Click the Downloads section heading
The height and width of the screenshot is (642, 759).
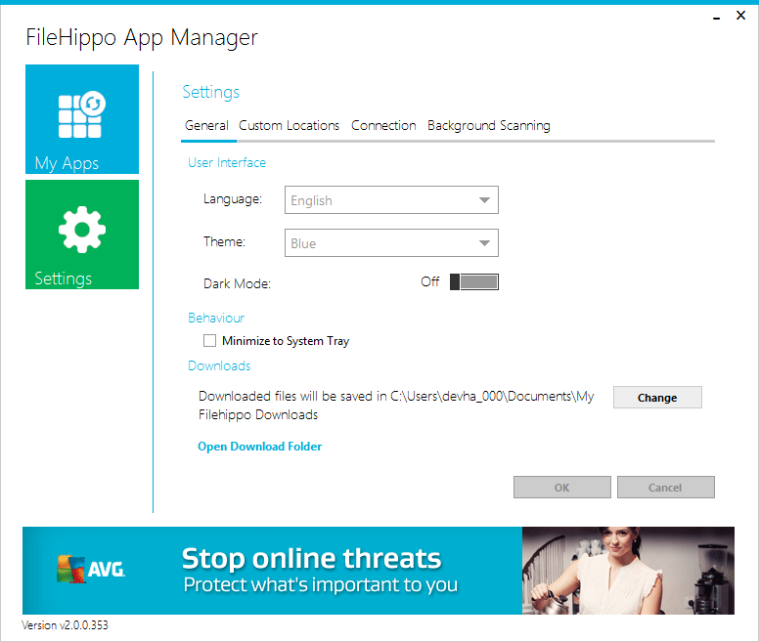tap(219, 366)
